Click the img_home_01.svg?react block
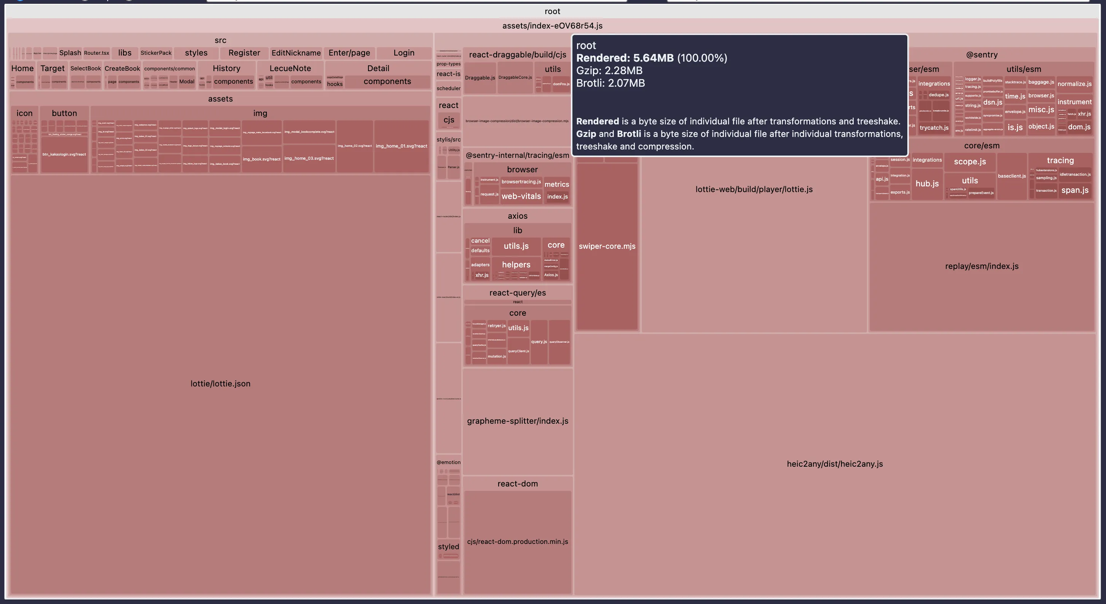Screen dimensions: 1106x604 tap(402, 146)
